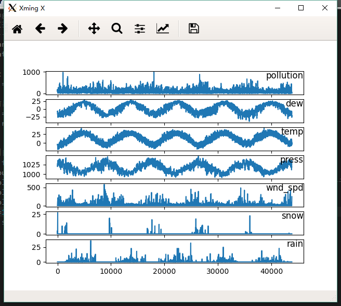The image size is (341, 306).
Task: Click the 'press' subplot label
Action: click(x=292, y=159)
